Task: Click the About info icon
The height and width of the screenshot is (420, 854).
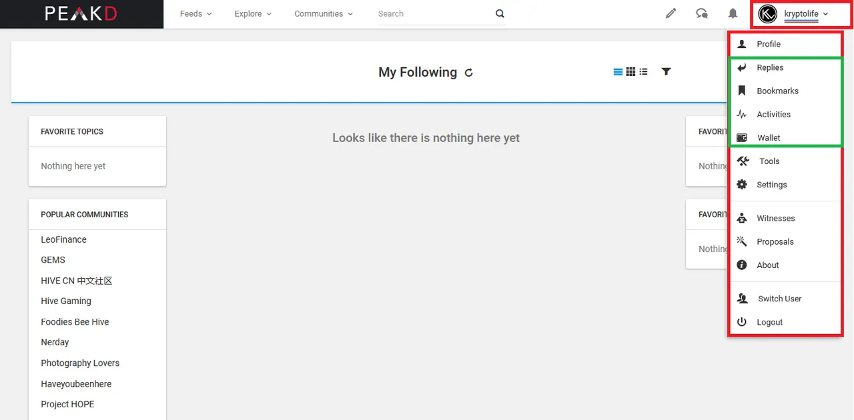Action: (x=742, y=265)
